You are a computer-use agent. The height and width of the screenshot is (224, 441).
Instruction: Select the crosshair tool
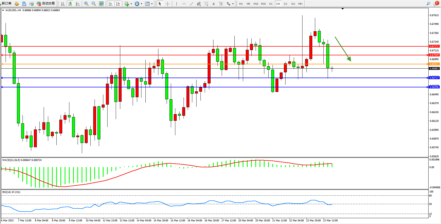167,4
